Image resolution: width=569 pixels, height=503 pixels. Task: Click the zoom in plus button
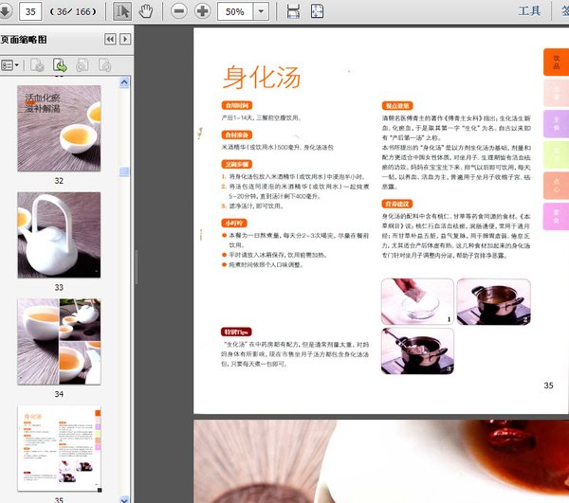(202, 11)
